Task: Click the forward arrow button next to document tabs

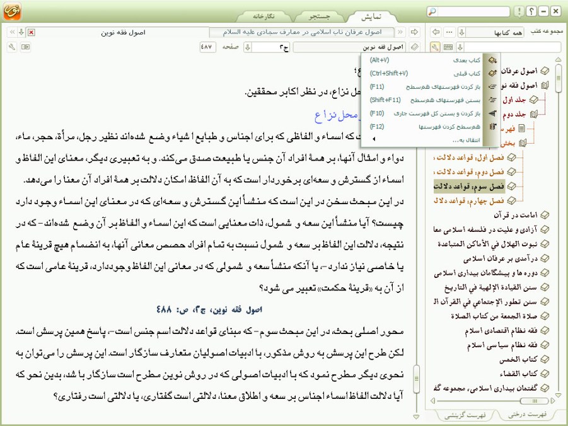Action: [414, 32]
